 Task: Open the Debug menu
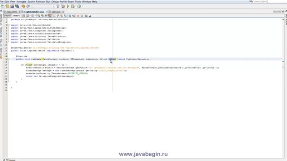tap(55, 2)
